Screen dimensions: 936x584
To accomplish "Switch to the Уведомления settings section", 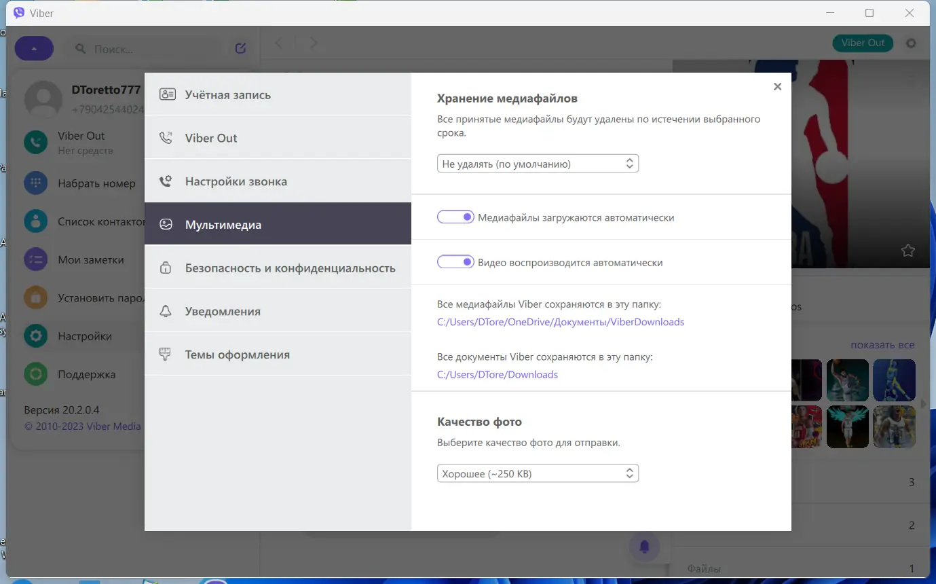I will tap(223, 310).
